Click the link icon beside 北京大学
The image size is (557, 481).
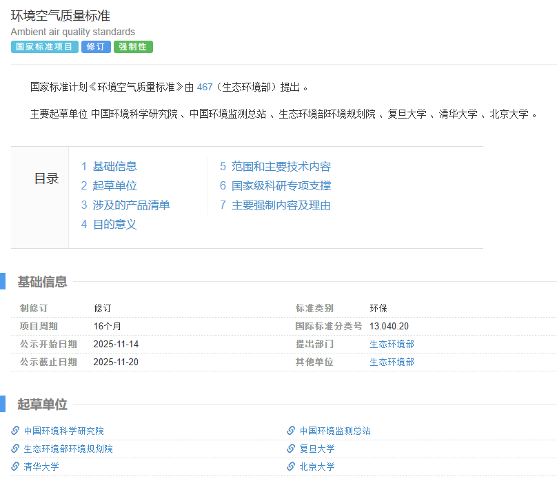coord(291,467)
